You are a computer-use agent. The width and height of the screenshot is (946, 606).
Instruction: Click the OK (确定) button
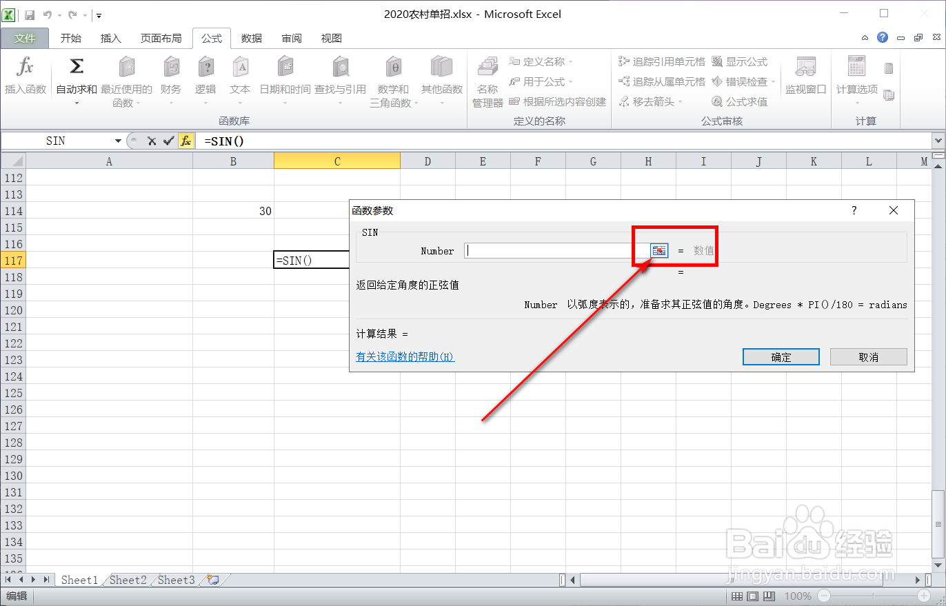(781, 357)
